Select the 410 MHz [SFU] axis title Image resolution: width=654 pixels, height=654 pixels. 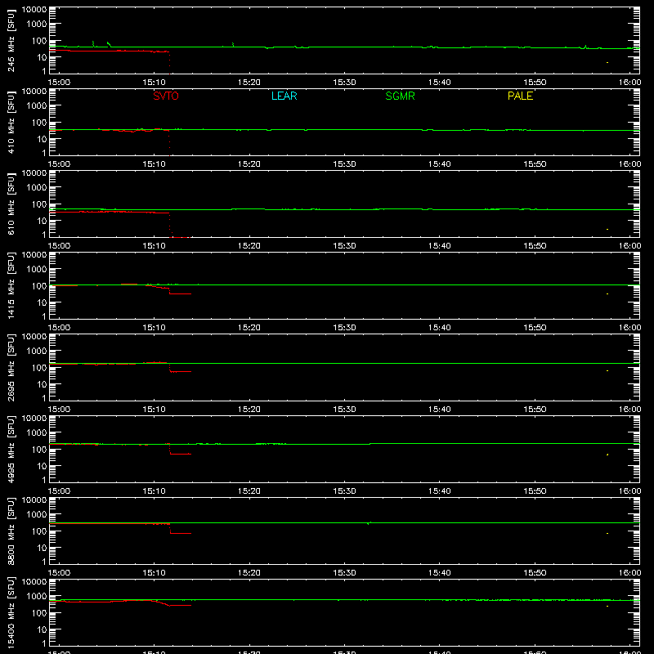click(11, 122)
